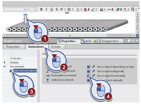Float the inspector window
The width and height of the screenshot is (141, 104).
point(129,41)
